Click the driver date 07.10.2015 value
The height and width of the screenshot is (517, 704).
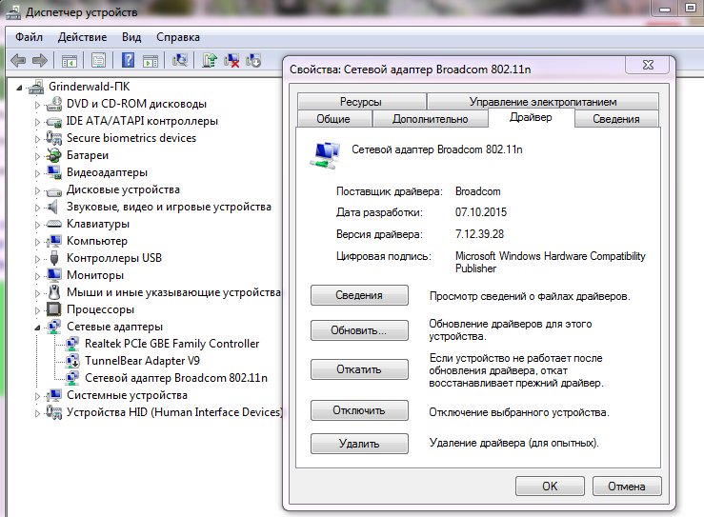(481, 211)
